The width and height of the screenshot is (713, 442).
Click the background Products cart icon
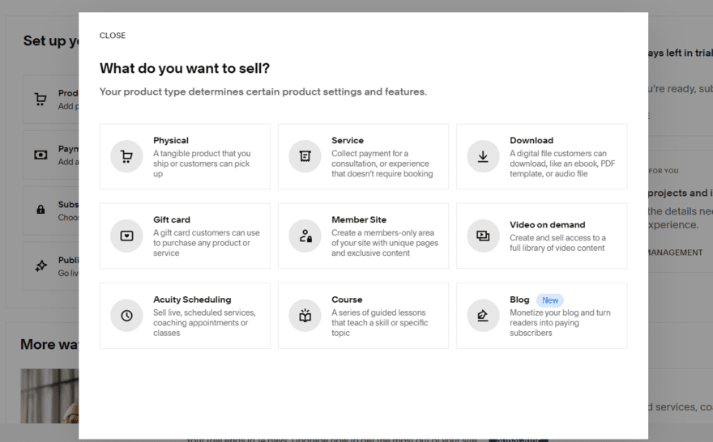coord(41,99)
